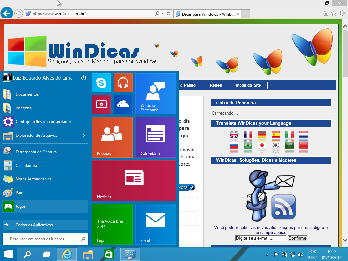Open the Video tile
This screenshot has height=261, width=348.
(x=101, y=105)
